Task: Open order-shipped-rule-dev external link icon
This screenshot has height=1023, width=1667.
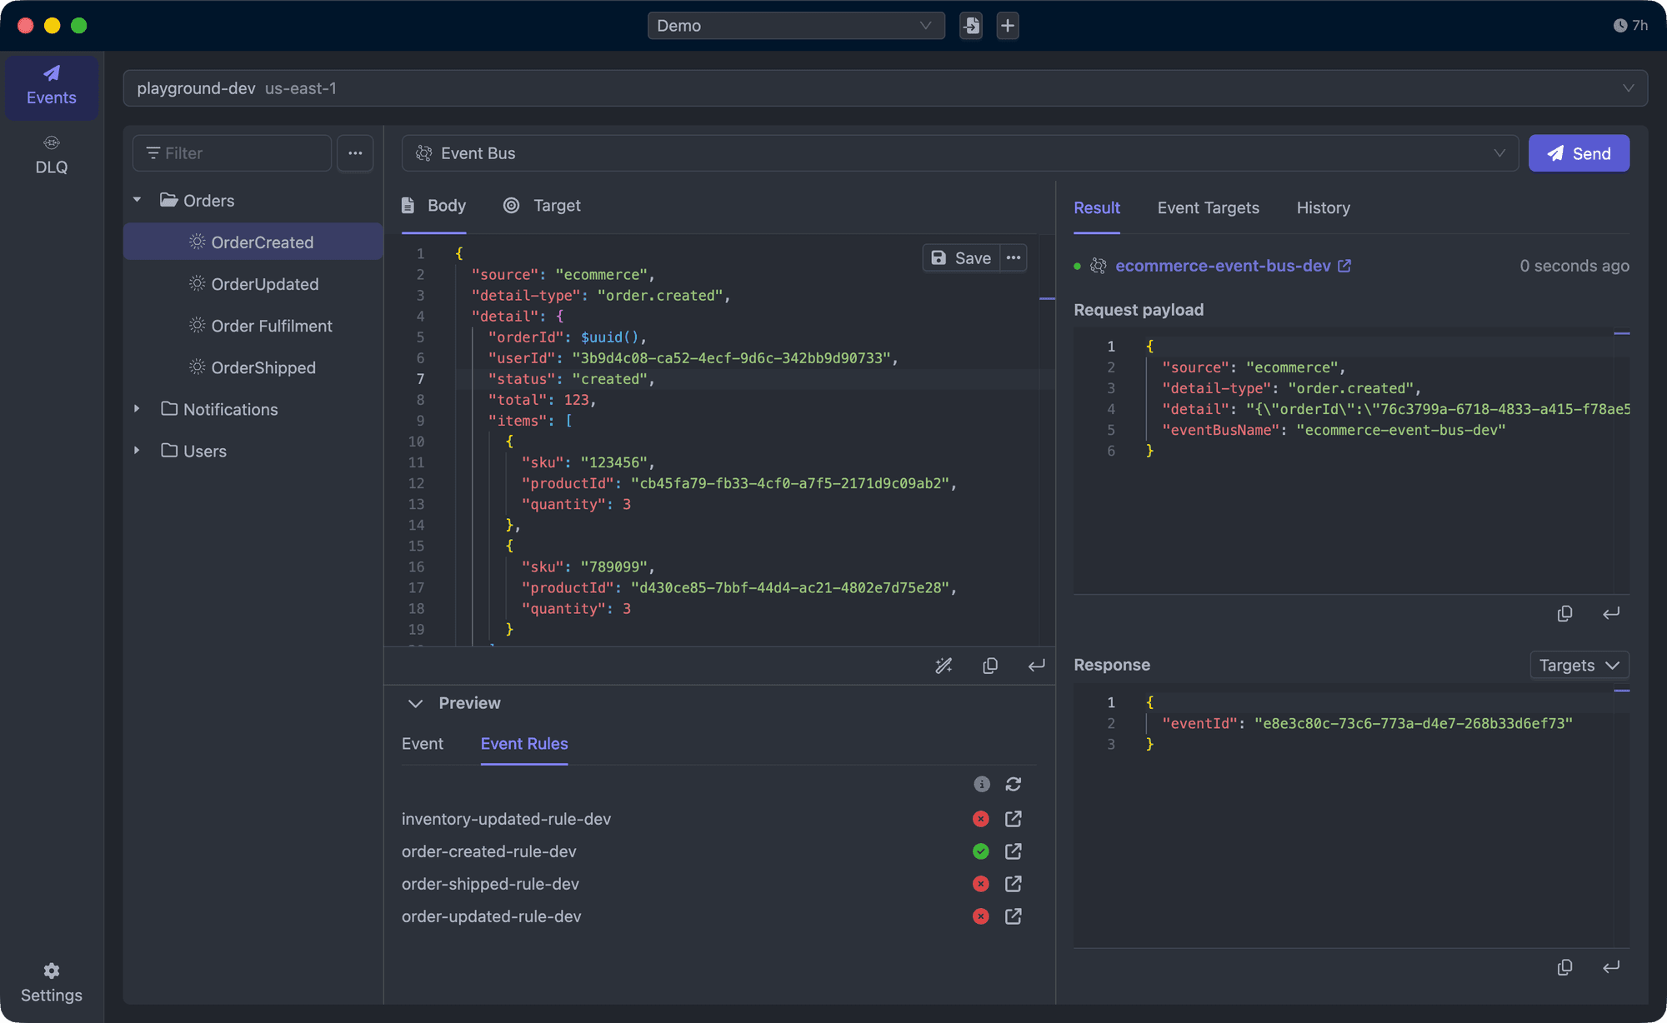Action: click(1014, 884)
